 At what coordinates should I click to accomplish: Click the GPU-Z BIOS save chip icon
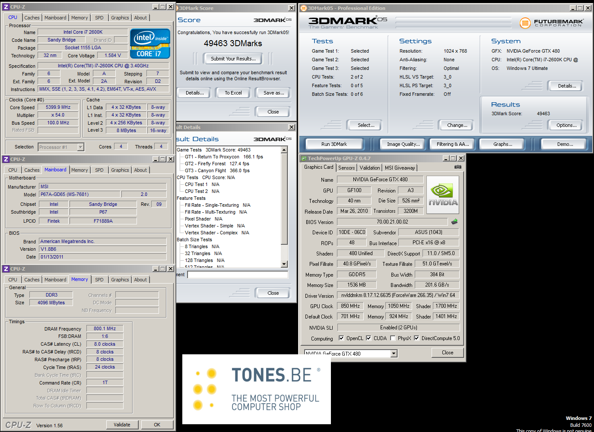[x=454, y=222]
